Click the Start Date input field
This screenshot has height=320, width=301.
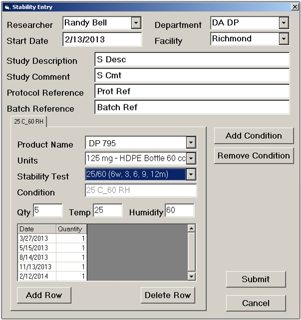click(102, 39)
